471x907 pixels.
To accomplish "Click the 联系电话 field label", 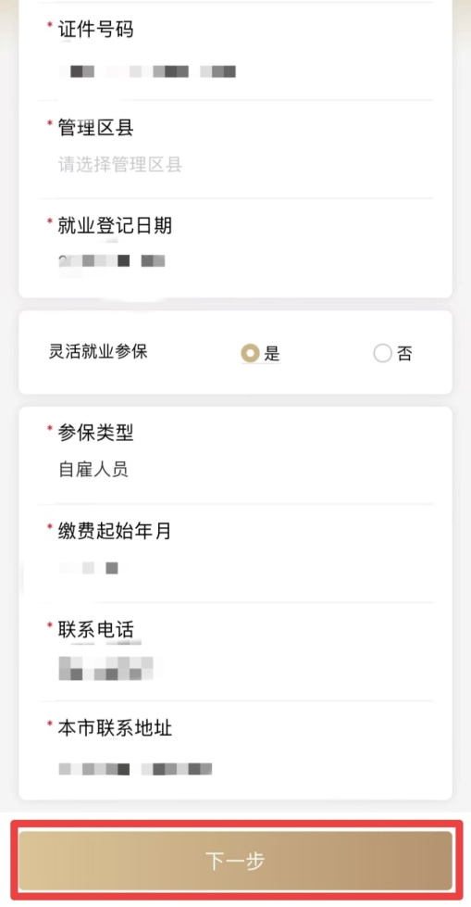I will click(x=95, y=630).
